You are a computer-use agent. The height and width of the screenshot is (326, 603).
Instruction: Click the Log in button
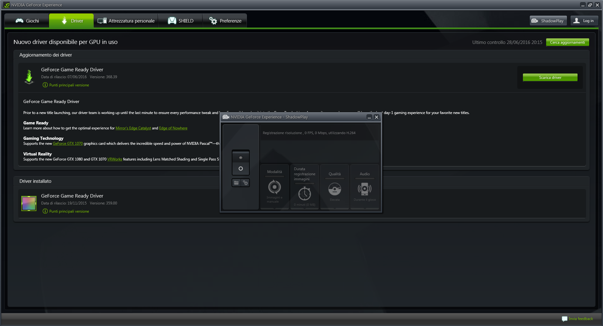point(584,21)
